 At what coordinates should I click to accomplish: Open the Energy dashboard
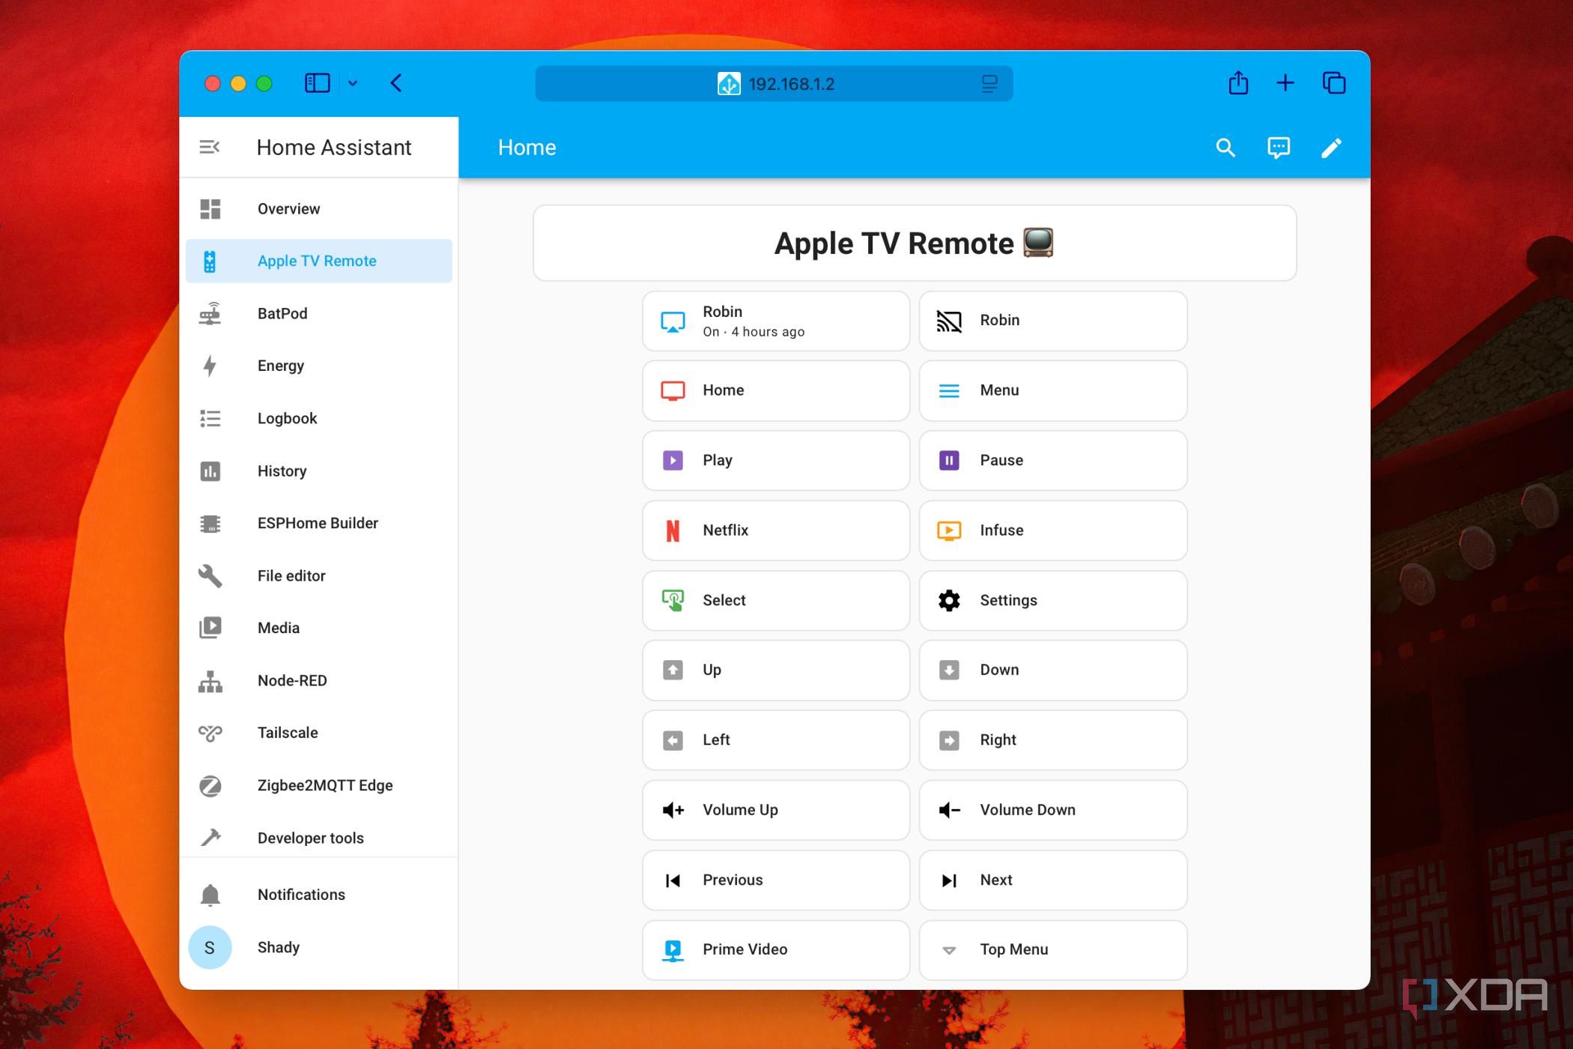pos(319,366)
